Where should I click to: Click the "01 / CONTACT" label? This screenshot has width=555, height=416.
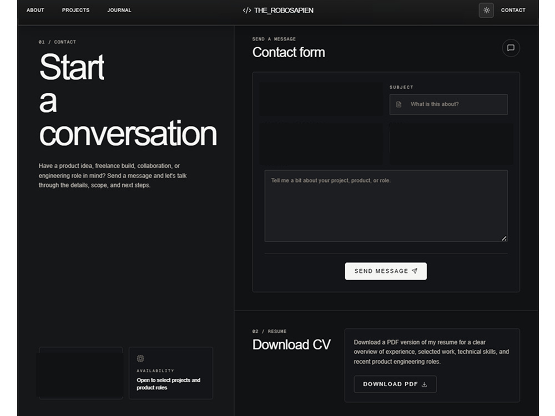tap(57, 42)
